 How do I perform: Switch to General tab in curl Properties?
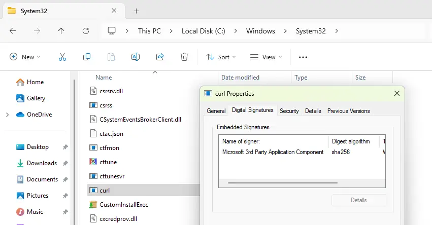click(216, 111)
